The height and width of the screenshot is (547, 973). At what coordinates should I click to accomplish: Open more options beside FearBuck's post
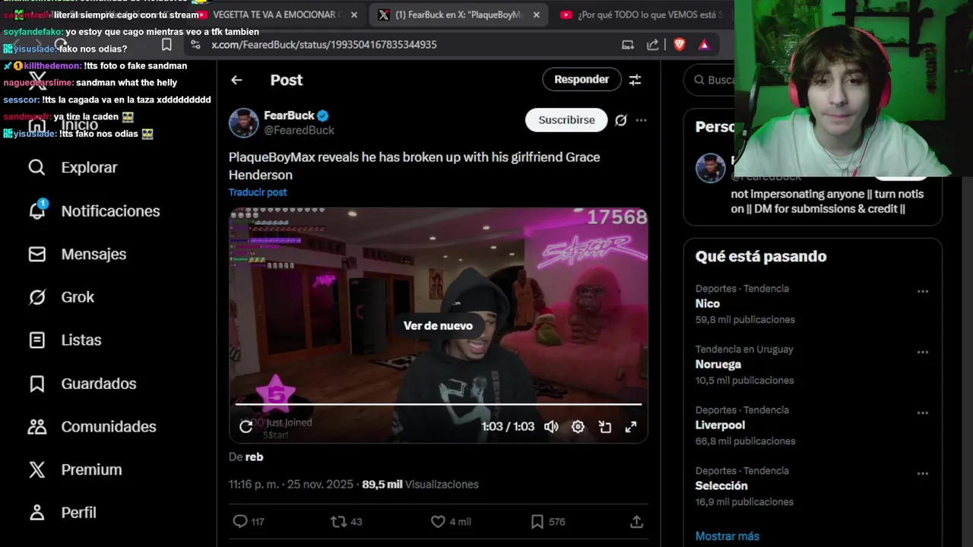(642, 120)
